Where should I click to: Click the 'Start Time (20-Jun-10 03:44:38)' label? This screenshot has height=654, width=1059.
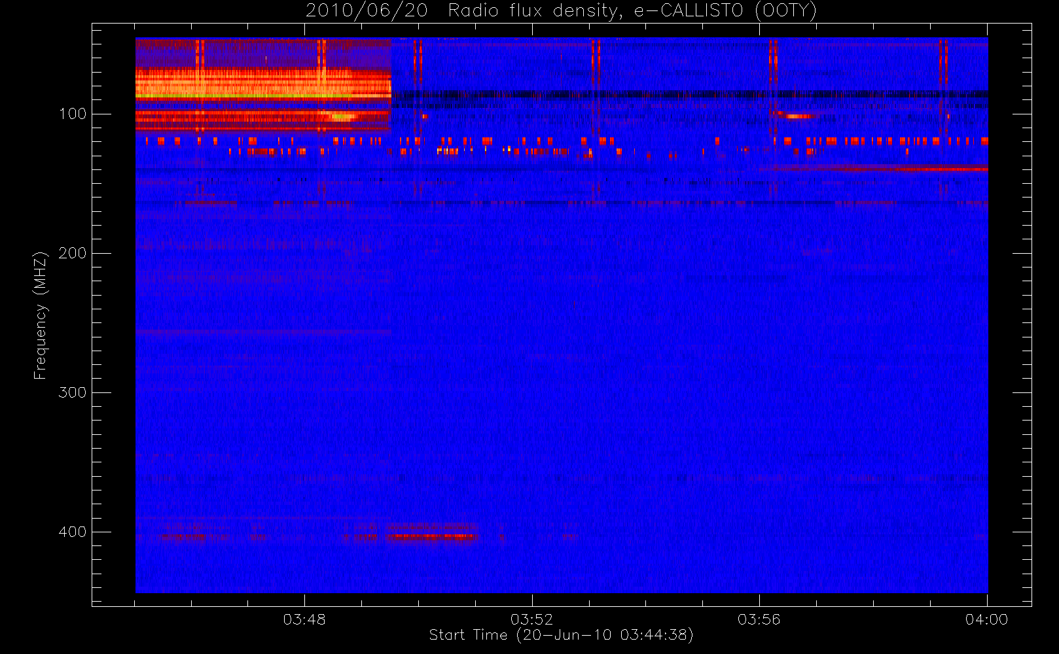[x=561, y=635]
